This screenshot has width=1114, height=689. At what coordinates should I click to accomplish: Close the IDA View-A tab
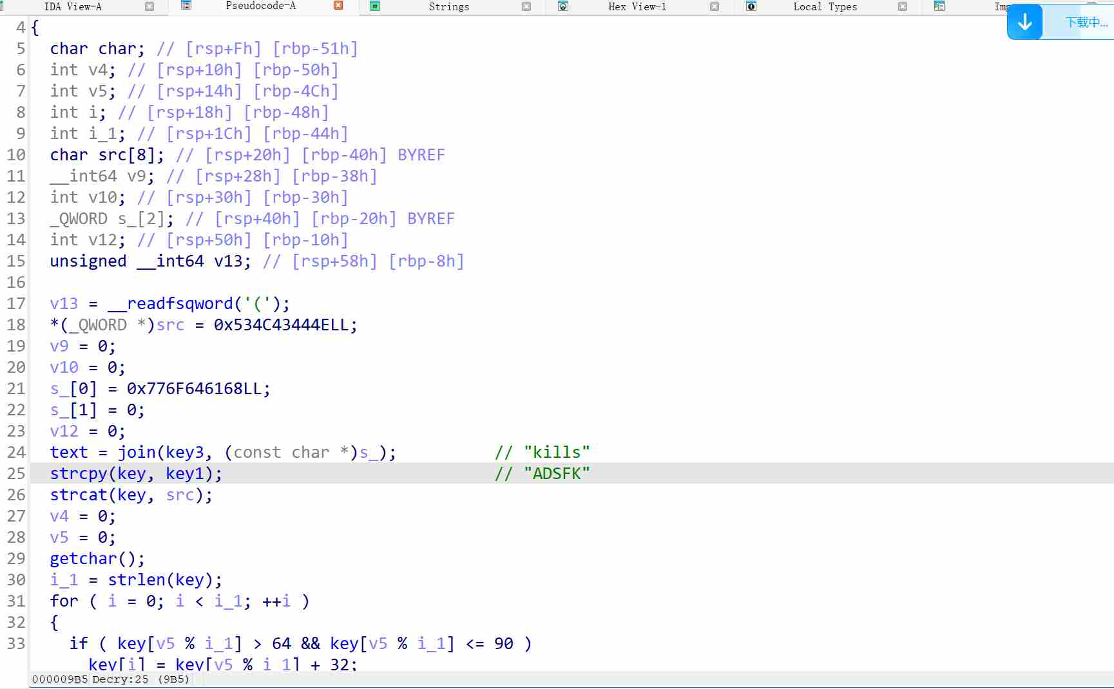pos(149,6)
